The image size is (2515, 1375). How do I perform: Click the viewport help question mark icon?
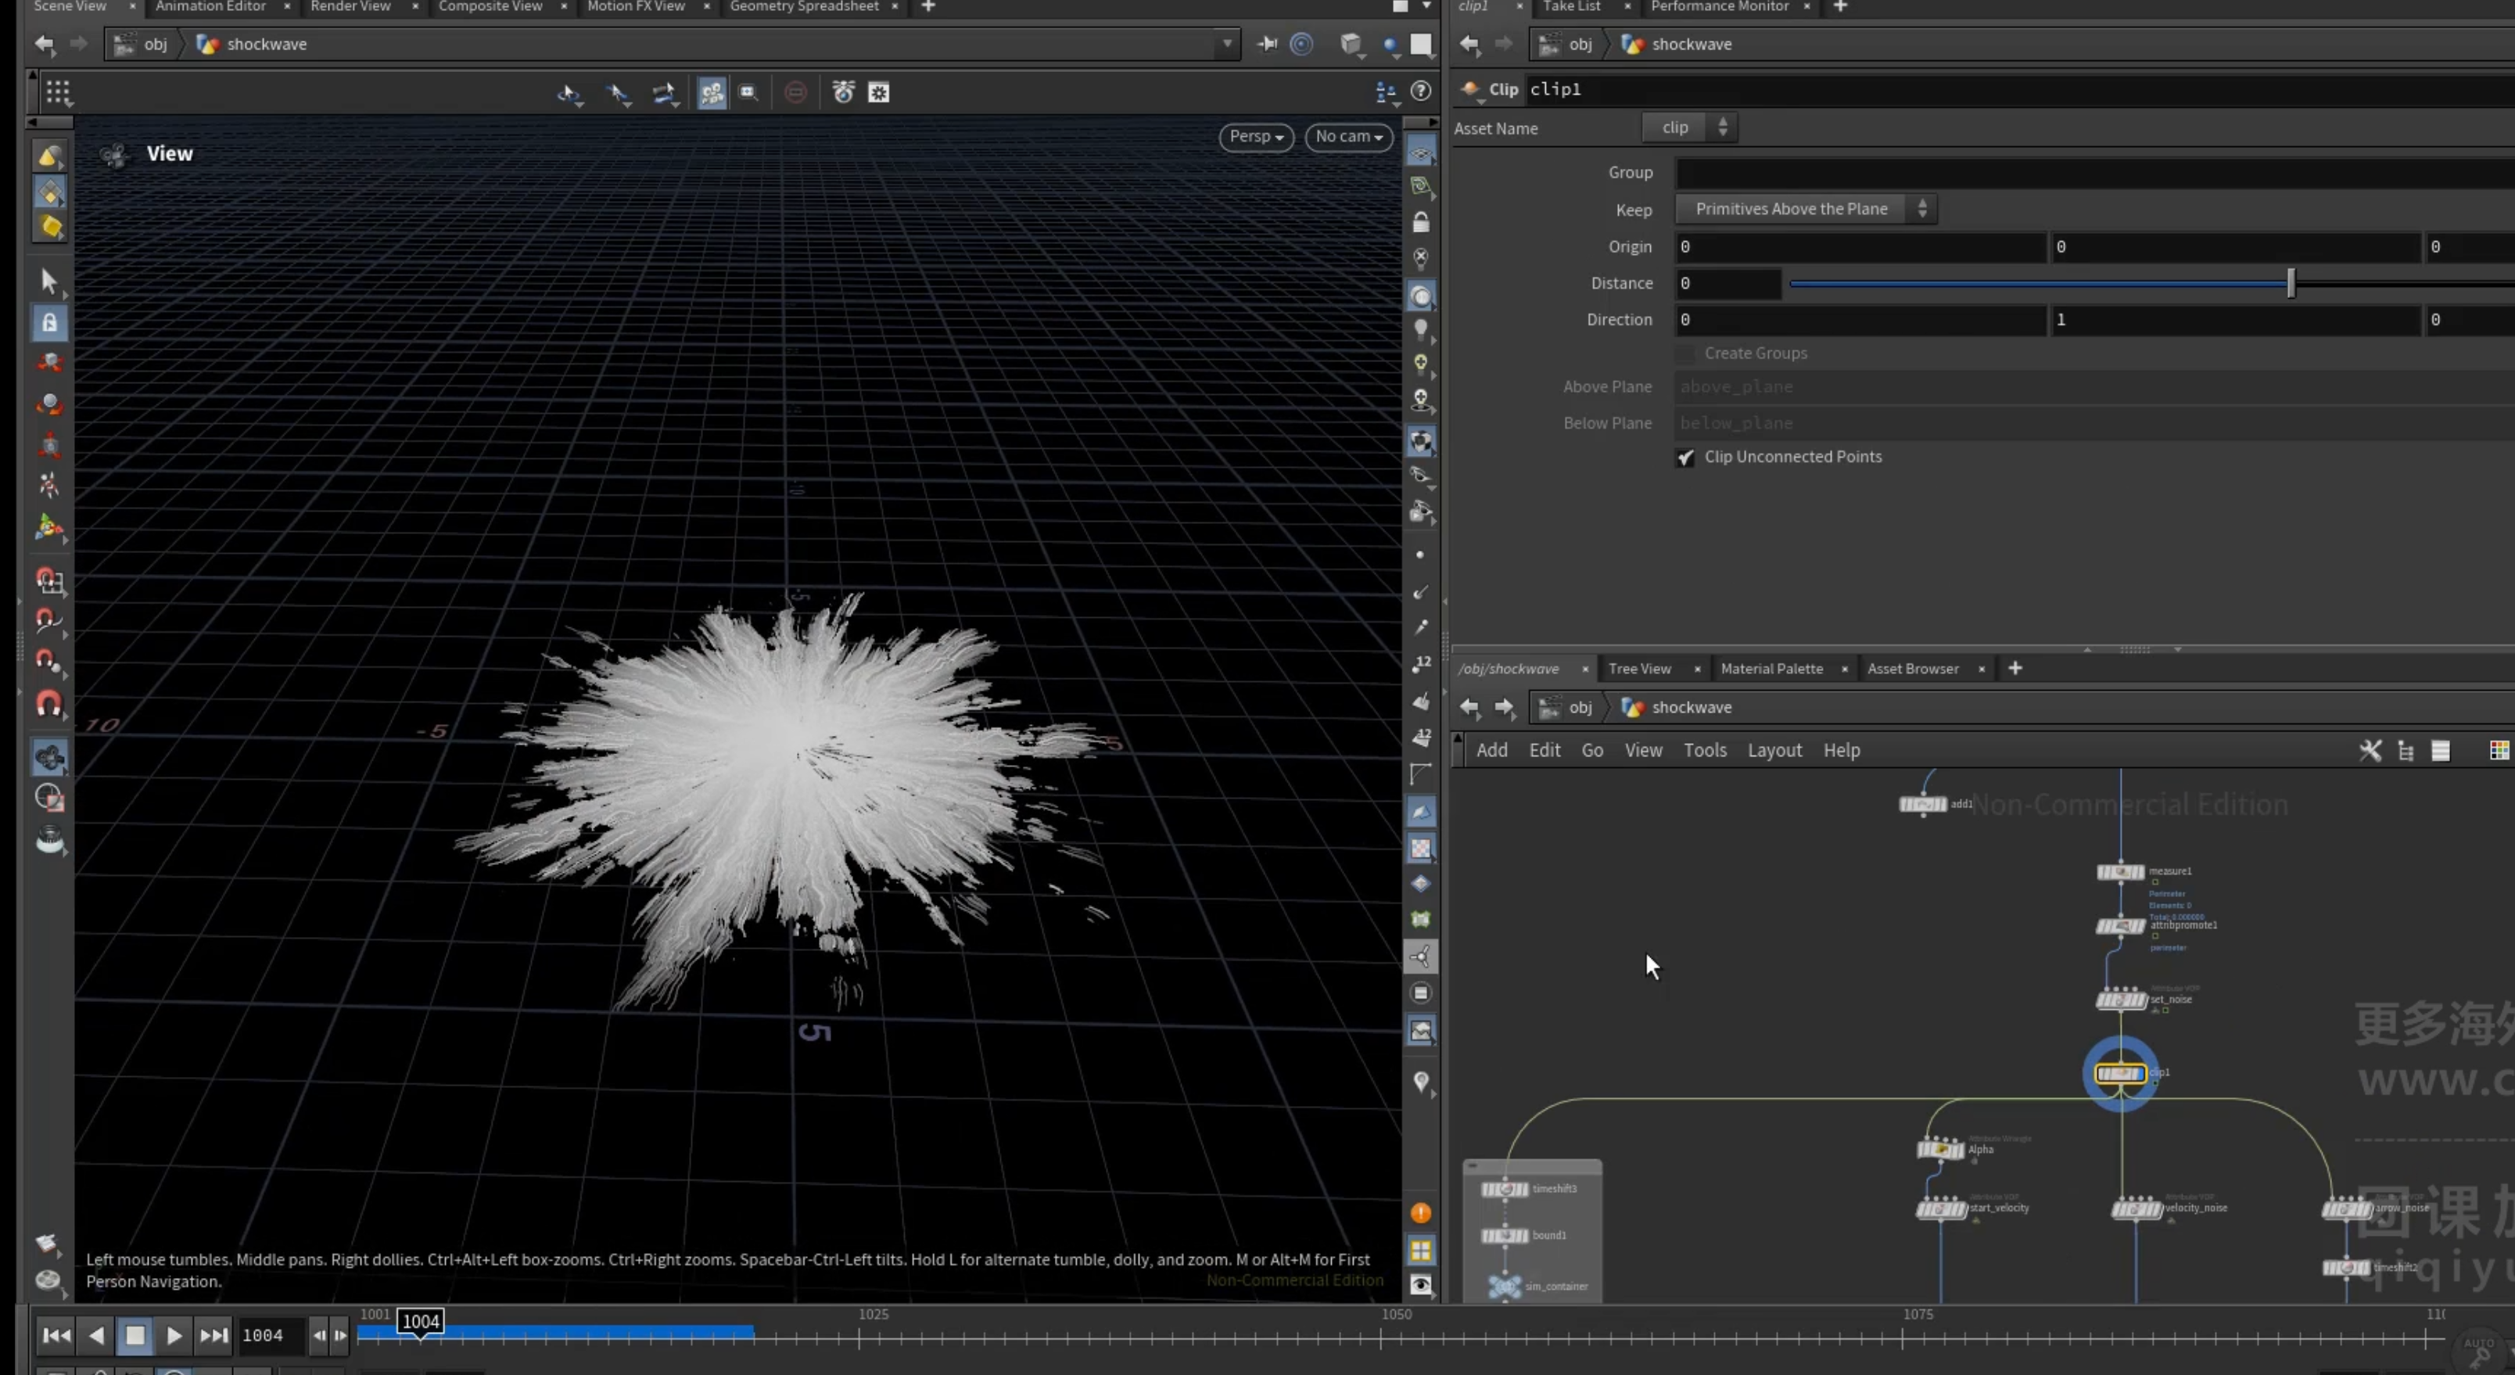[1422, 91]
